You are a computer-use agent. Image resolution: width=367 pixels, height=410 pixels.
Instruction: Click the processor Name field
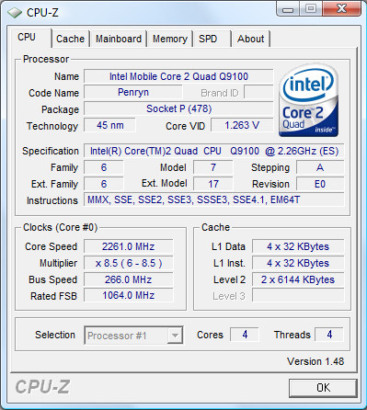178,76
